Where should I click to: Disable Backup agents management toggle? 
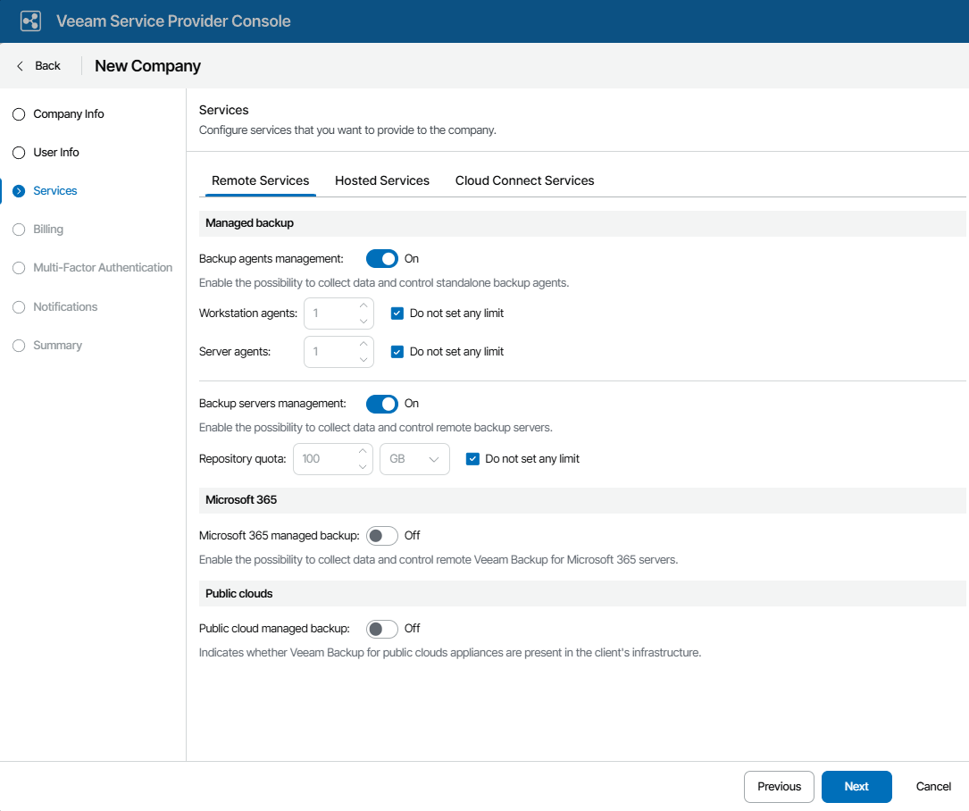pos(382,259)
